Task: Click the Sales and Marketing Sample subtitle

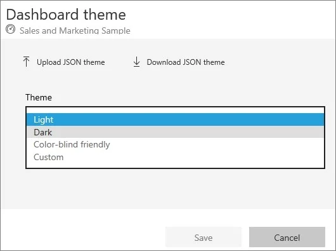Action: click(75, 31)
